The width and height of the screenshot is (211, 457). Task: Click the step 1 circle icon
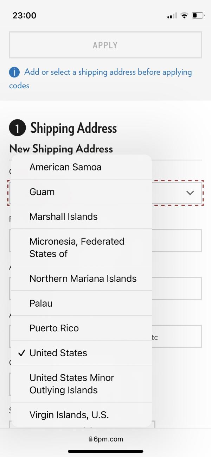click(18, 128)
